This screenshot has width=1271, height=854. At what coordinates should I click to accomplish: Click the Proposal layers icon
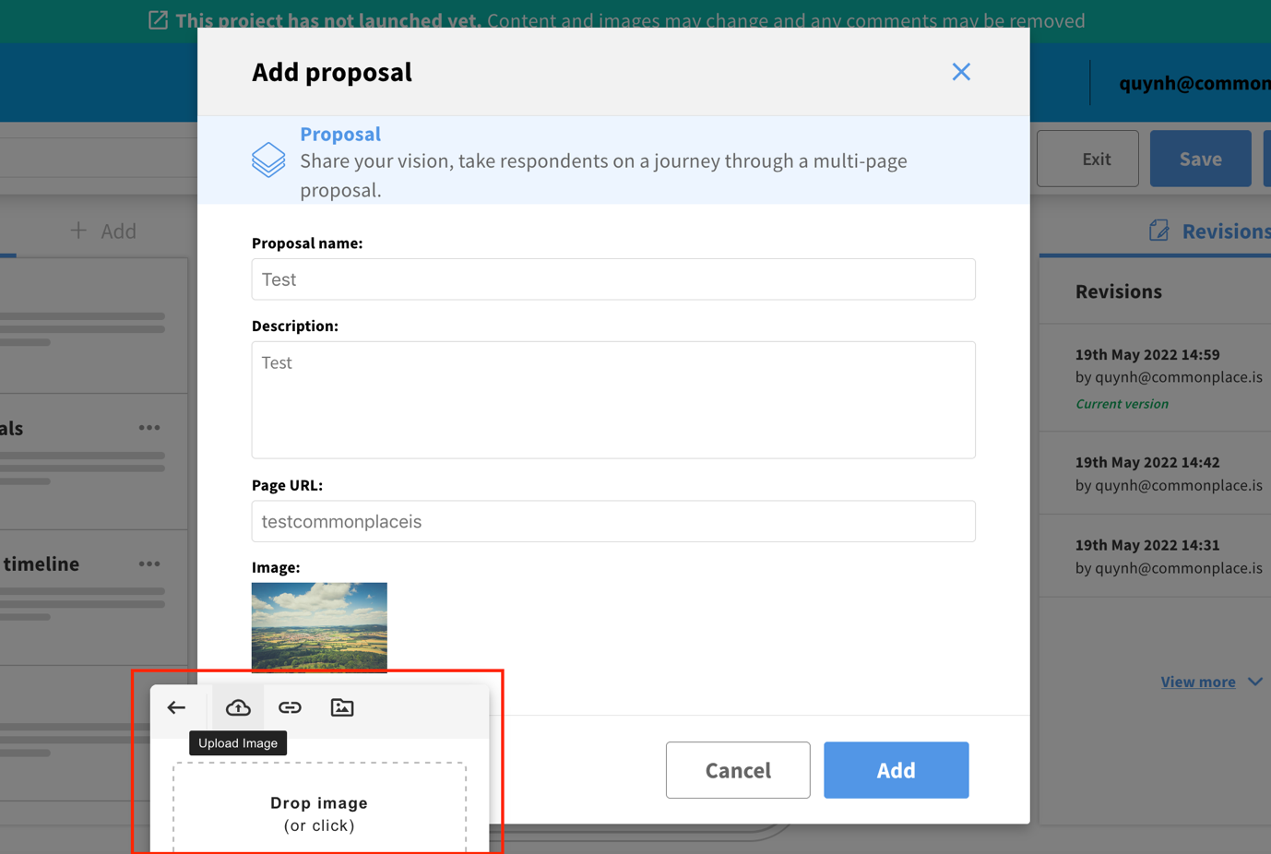coord(268,160)
